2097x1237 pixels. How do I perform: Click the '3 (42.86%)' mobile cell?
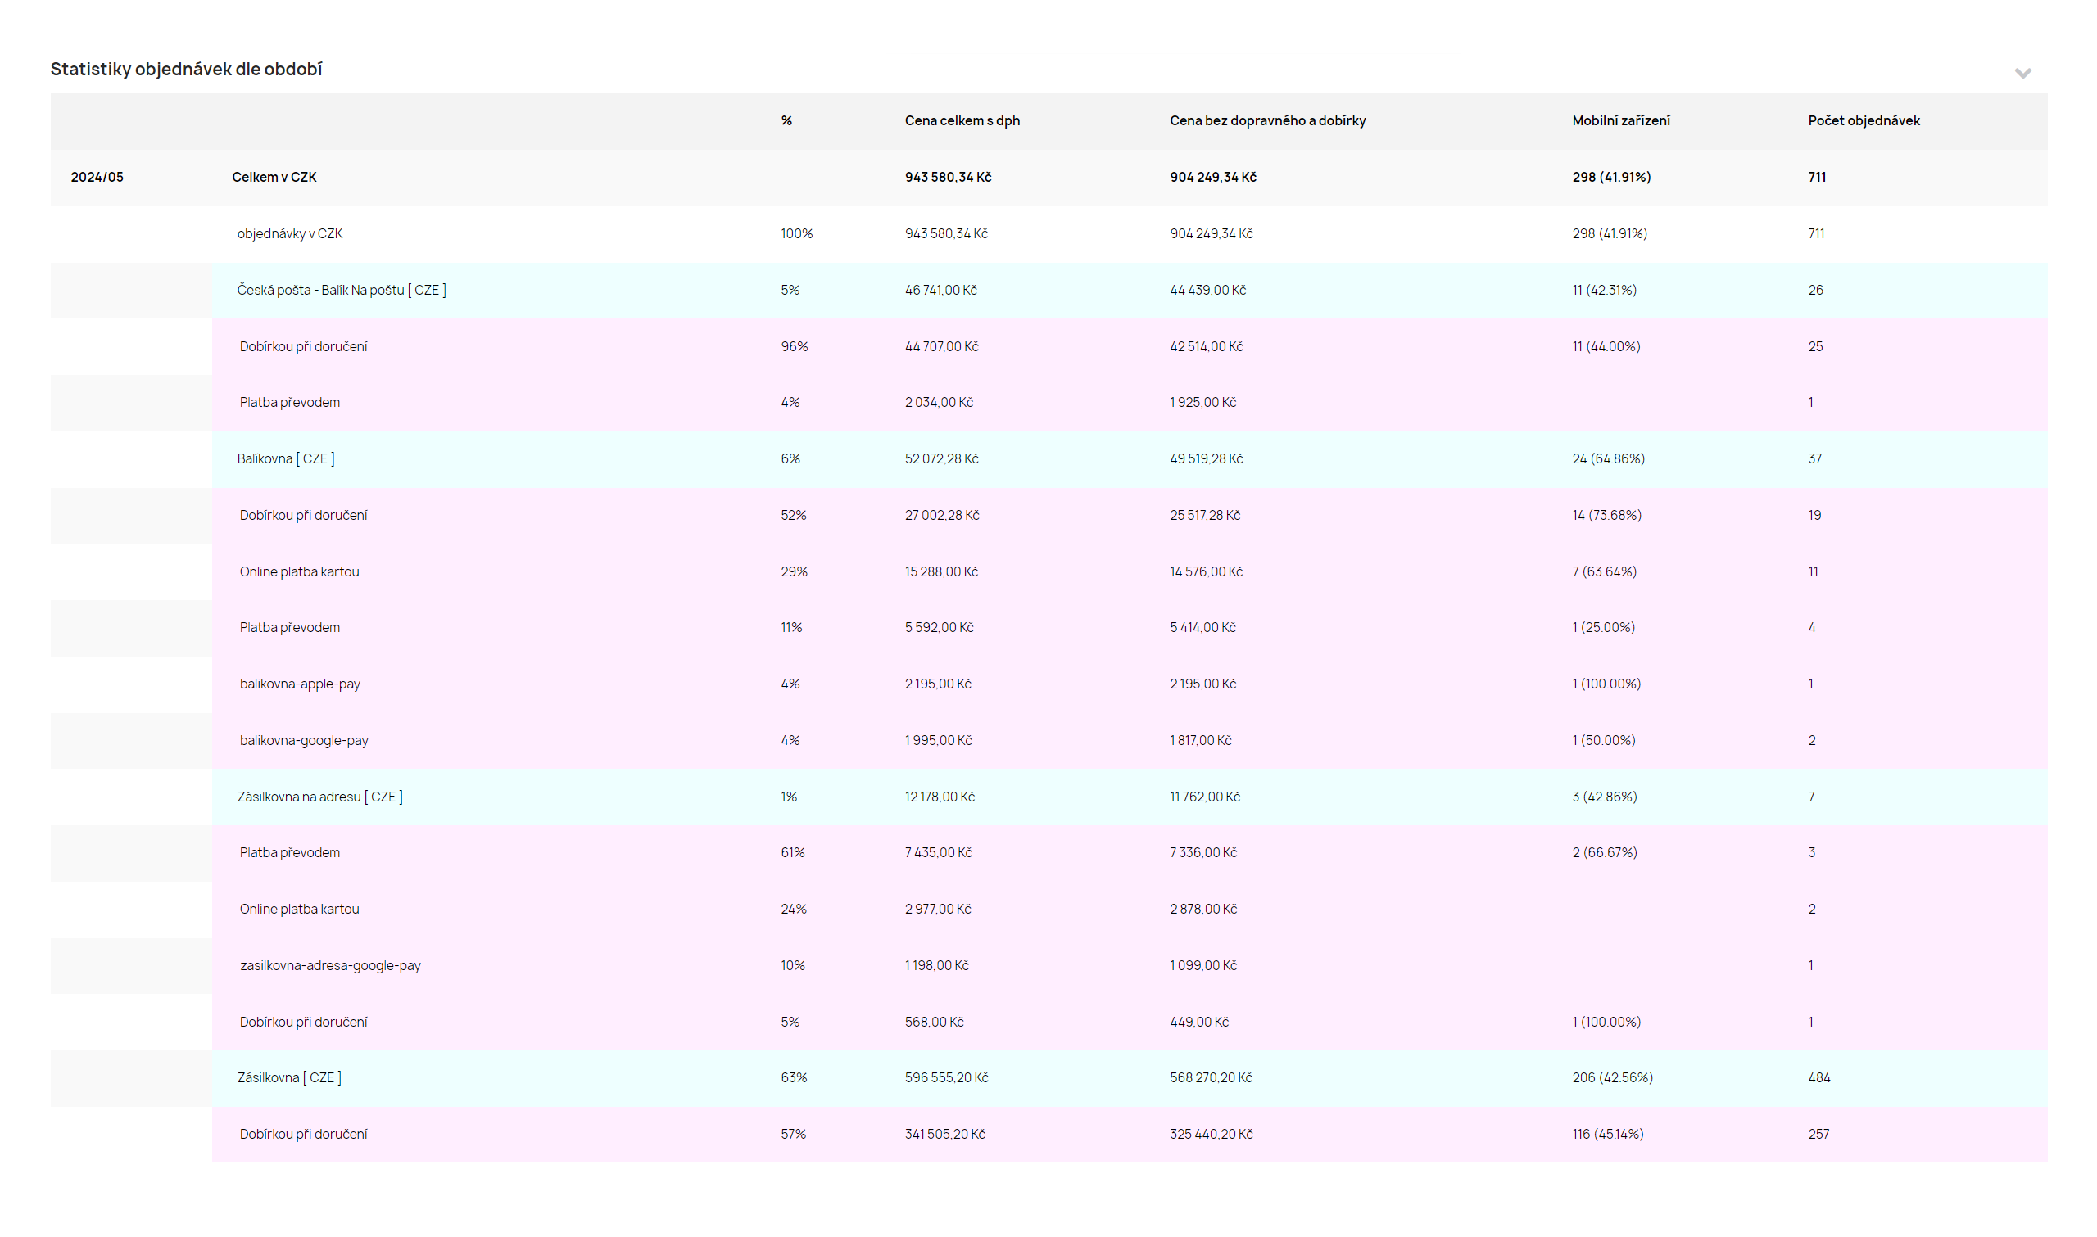(x=1604, y=797)
